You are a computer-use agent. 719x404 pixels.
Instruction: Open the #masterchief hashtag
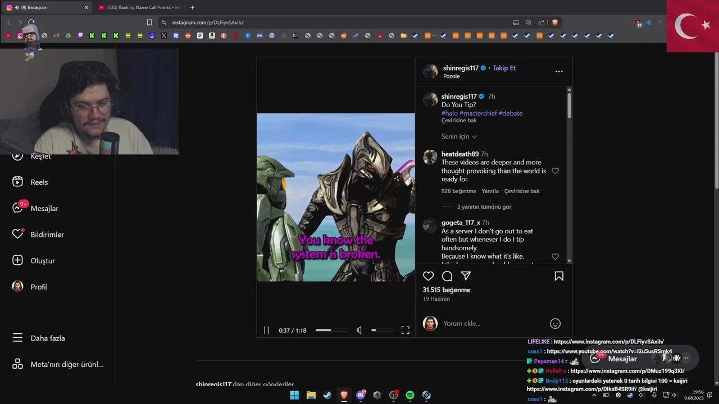pyautogui.click(x=478, y=113)
